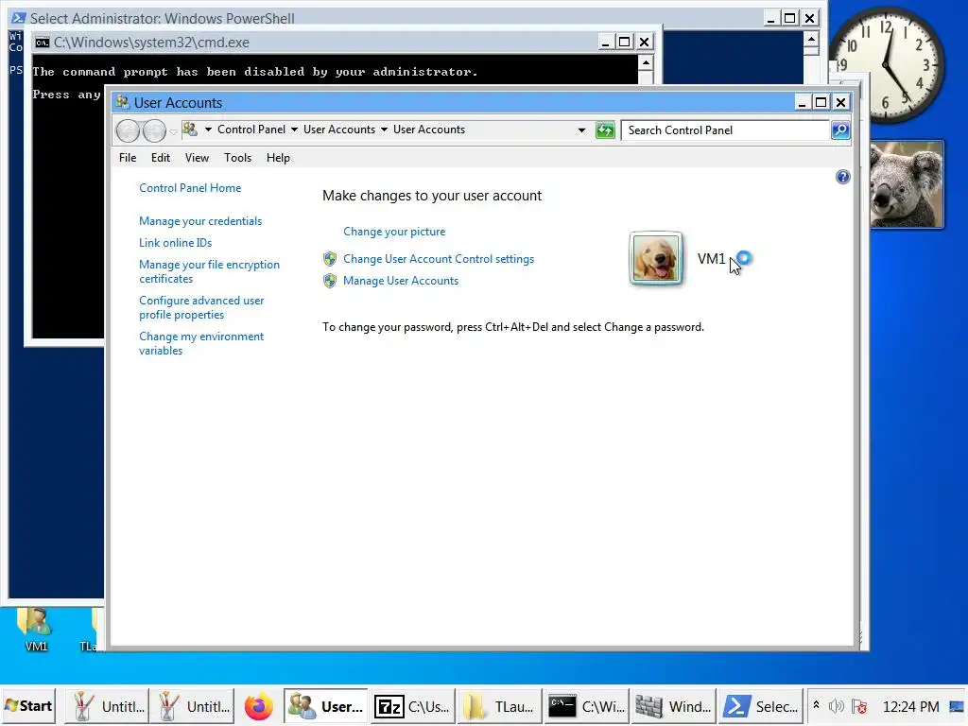The image size is (968, 726).
Task: Click the Action Center flag tray icon
Action: tap(858, 706)
